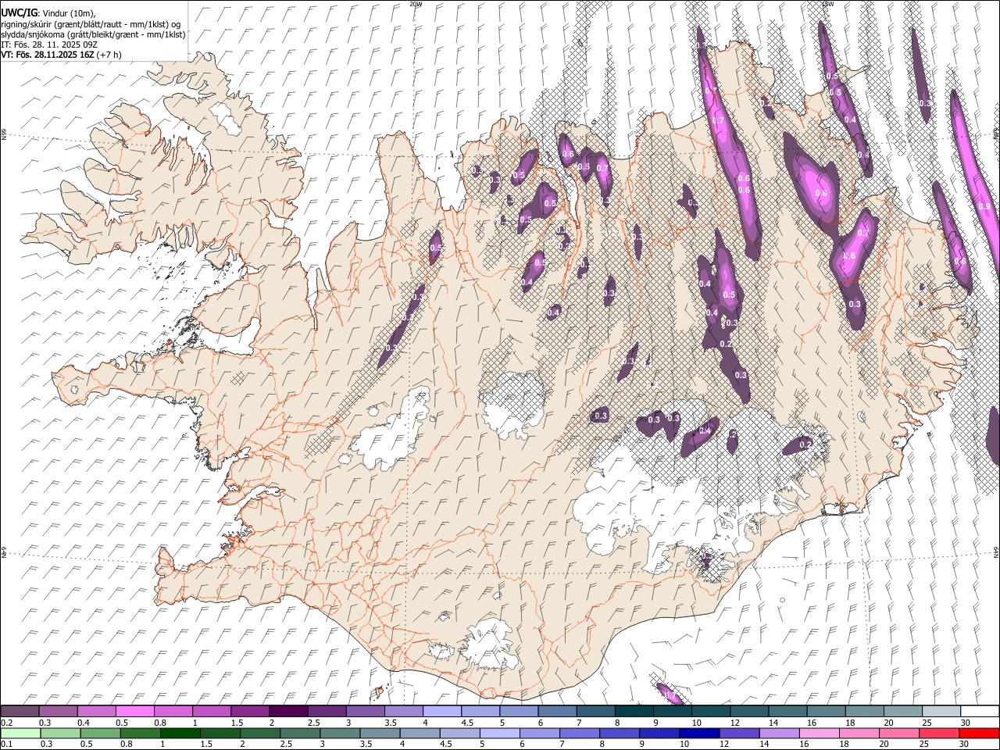Pick lower-row swatch between 25 and 30
The image size is (1000, 750).
point(938,734)
